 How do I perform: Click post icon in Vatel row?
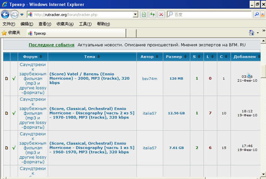[6, 79]
